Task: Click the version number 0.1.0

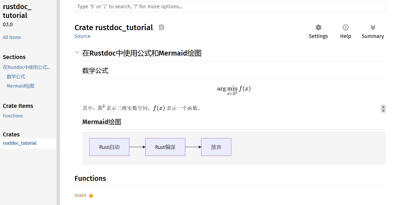Action: [x=8, y=24]
